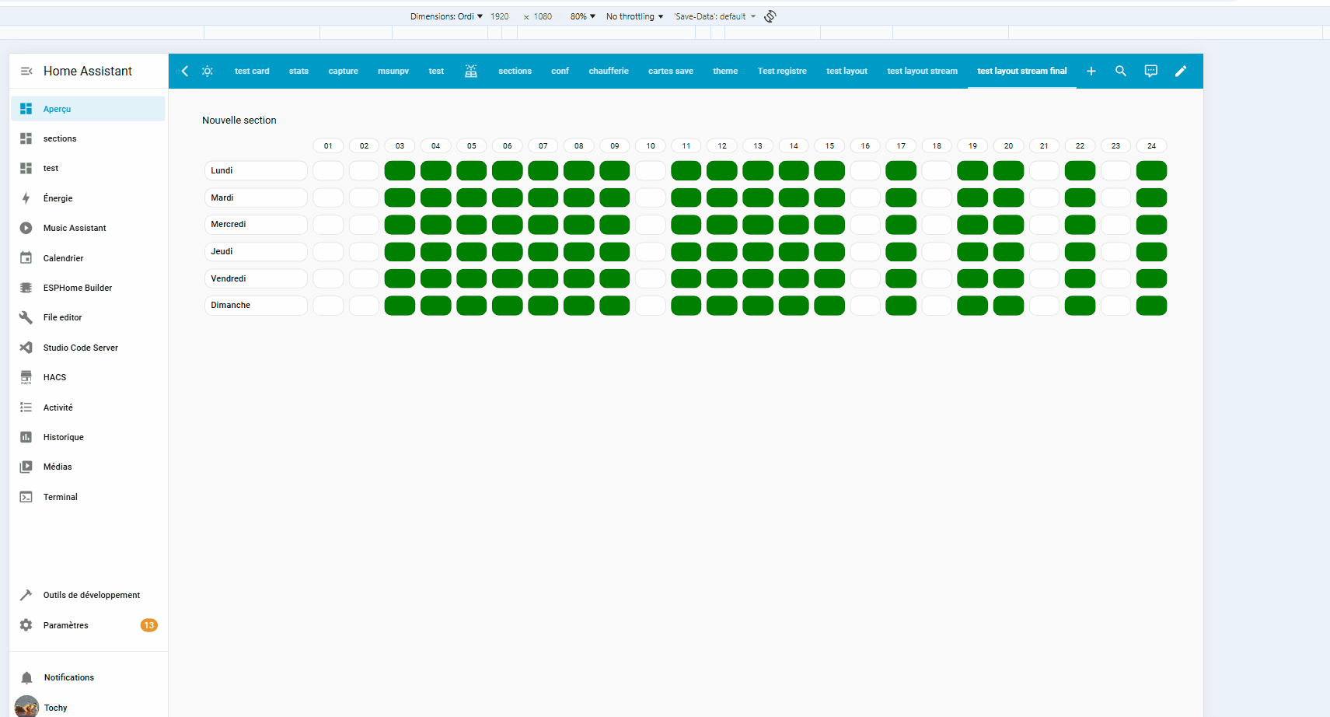1330x717 pixels.
Task: Show the Activité logbook
Action: pyautogui.click(x=89, y=407)
